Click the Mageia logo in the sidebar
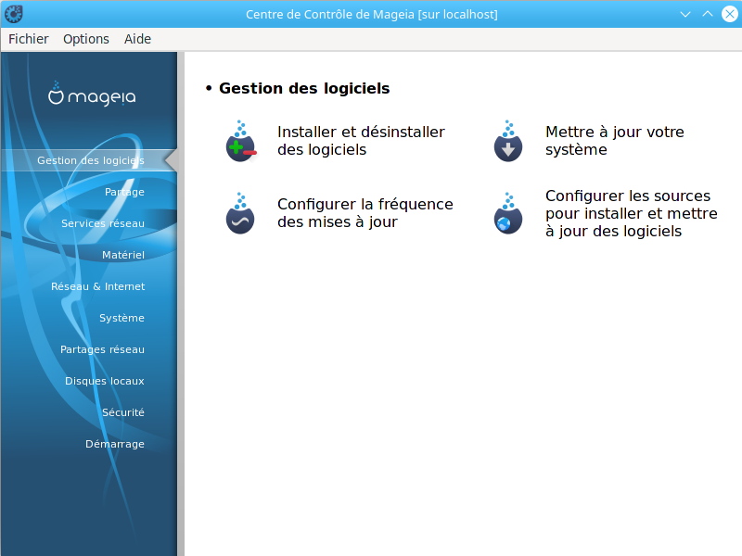The width and height of the screenshot is (742, 556). pyautogui.click(x=92, y=94)
